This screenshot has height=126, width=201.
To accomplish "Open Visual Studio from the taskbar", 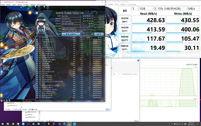I will pyautogui.click(x=59, y=124).
